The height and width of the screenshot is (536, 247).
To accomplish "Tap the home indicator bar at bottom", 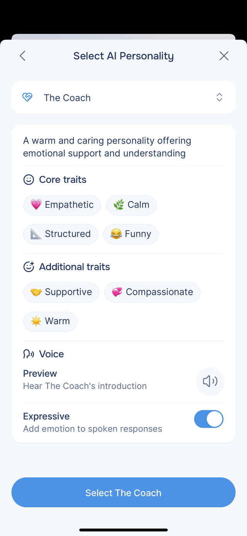I will 123,530.
